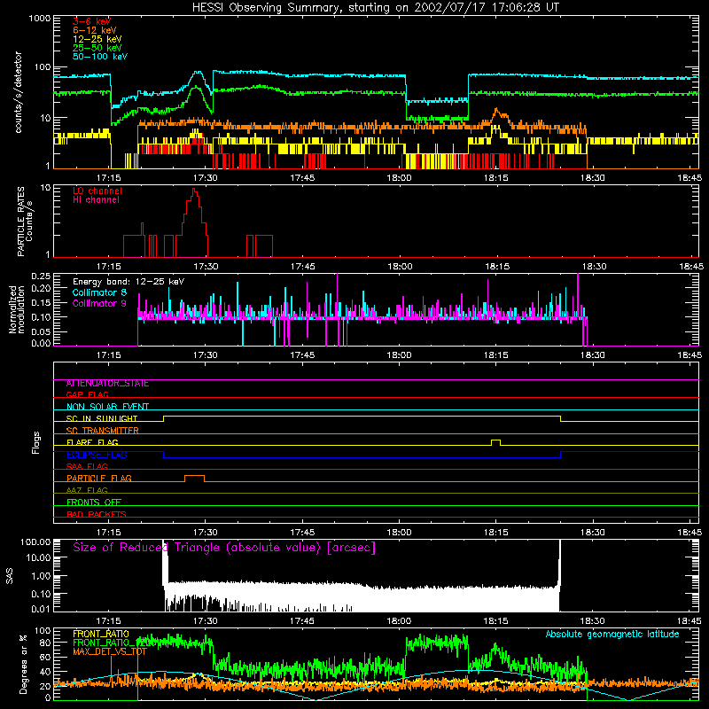Viewport: 709px width, 709px height.
Task: Select the magenta "Collimator 9" legend label
Action: 99,303
